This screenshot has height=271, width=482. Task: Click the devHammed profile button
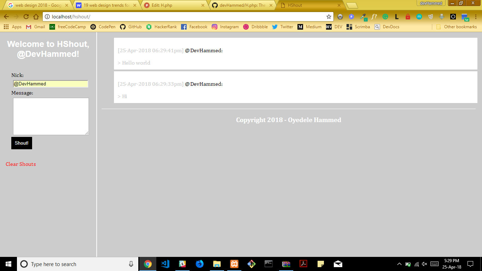431,3
